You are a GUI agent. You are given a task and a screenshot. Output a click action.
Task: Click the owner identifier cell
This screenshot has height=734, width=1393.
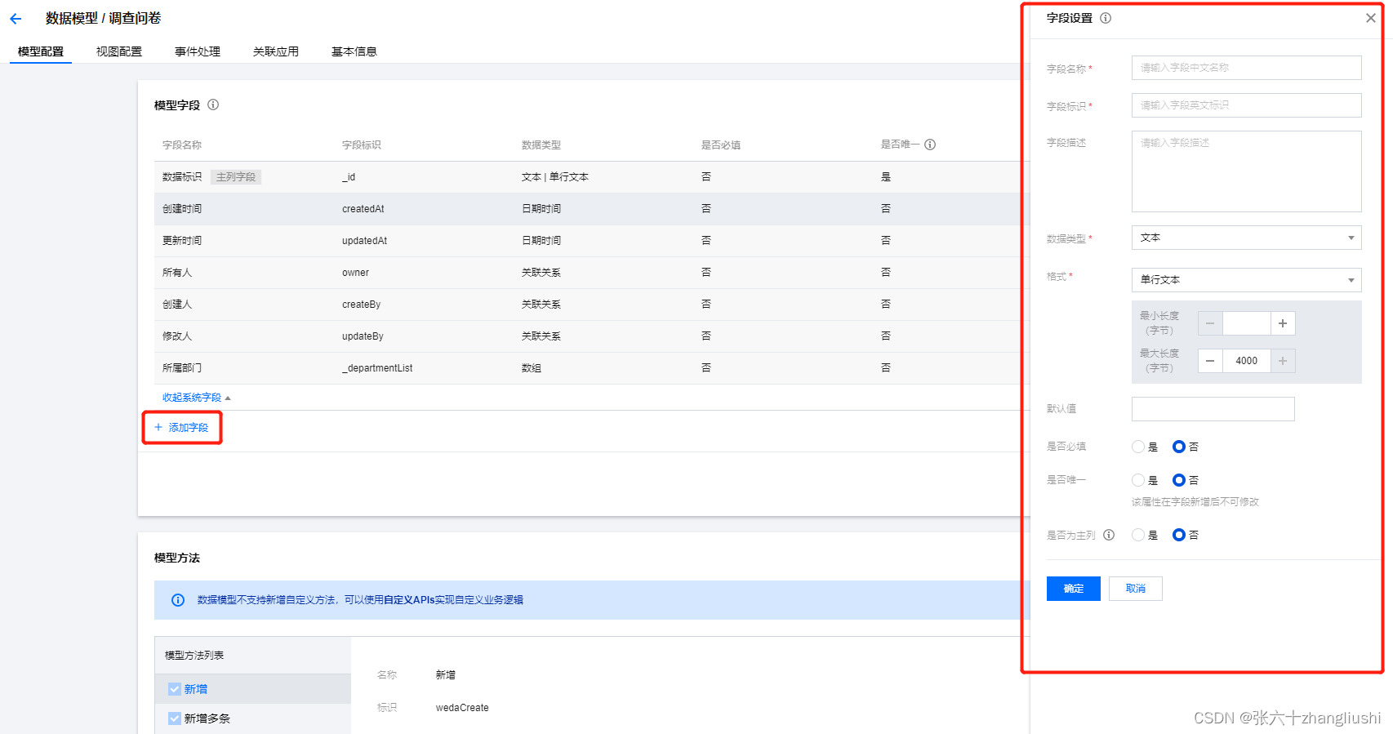click(355, 273)
